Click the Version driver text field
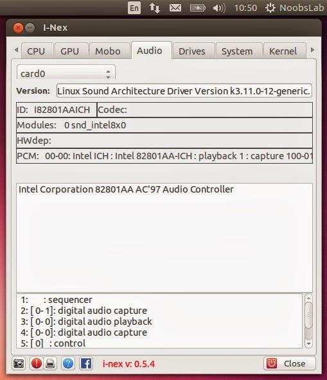 pyautogui.click(x=184, y=91)
